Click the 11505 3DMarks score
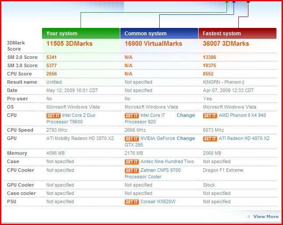 click(x=70, y=44)
